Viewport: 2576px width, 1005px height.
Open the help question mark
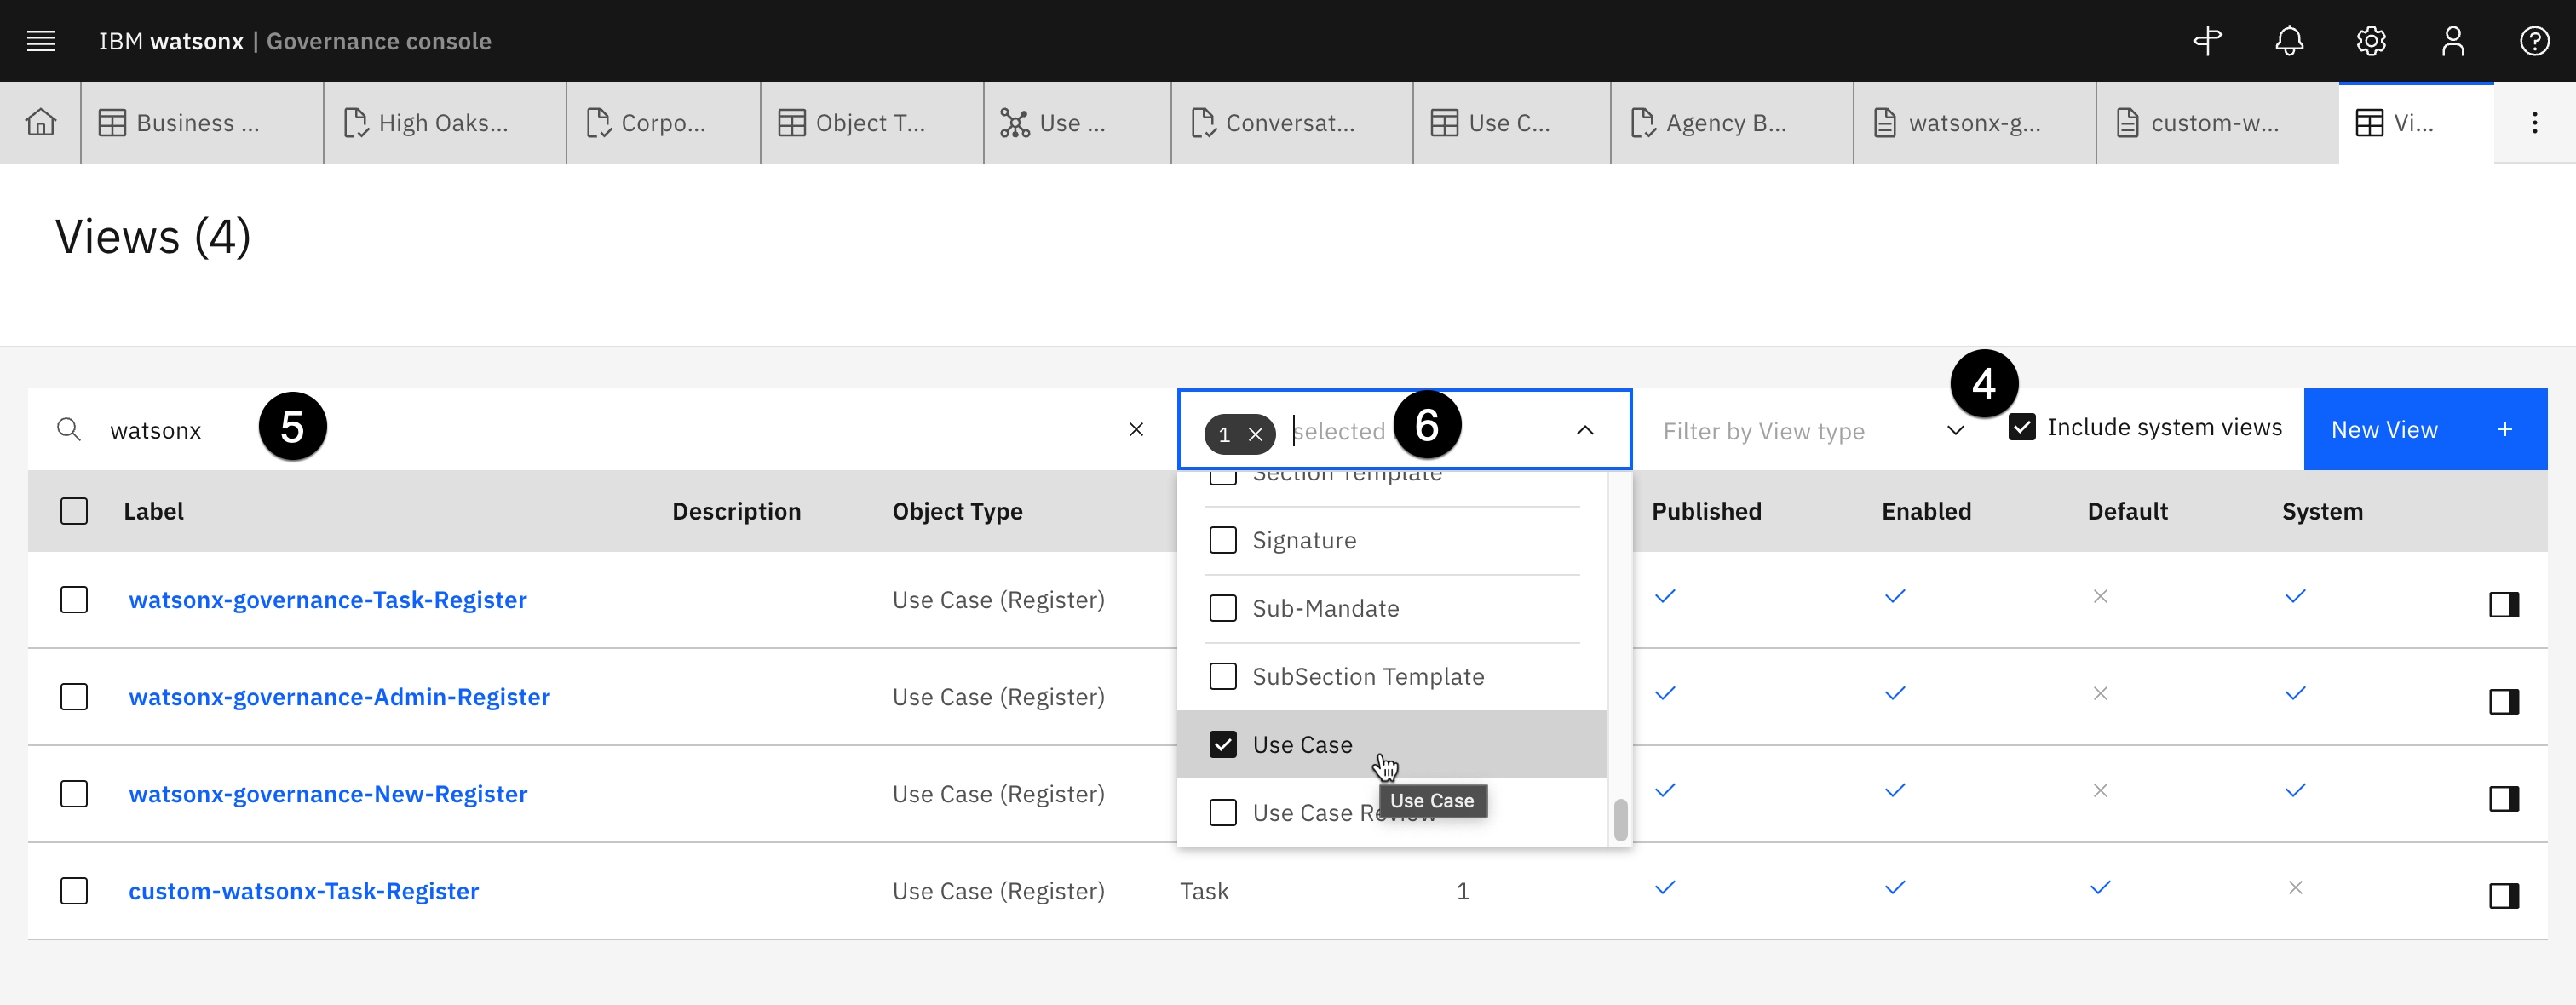[2534, 41]
